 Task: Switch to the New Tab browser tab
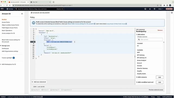41,2
